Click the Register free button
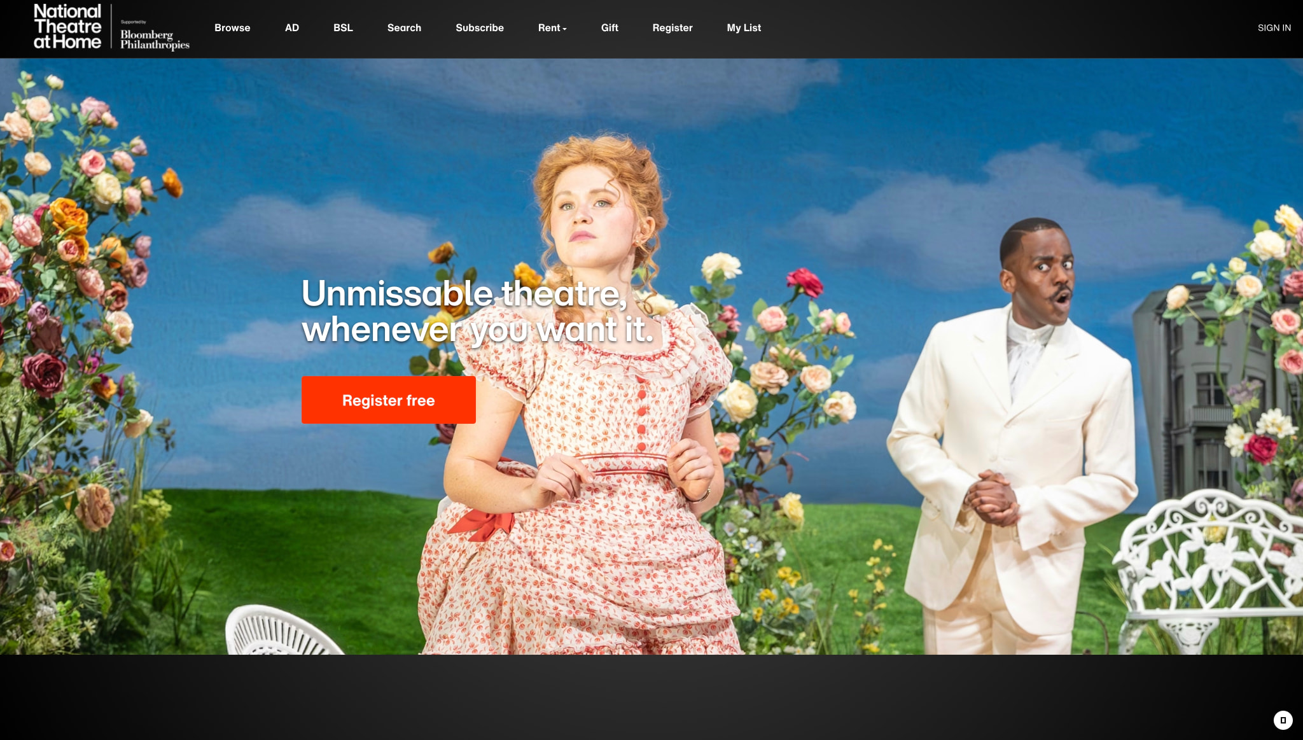1303x740 pixels. (x=389, y=400)
